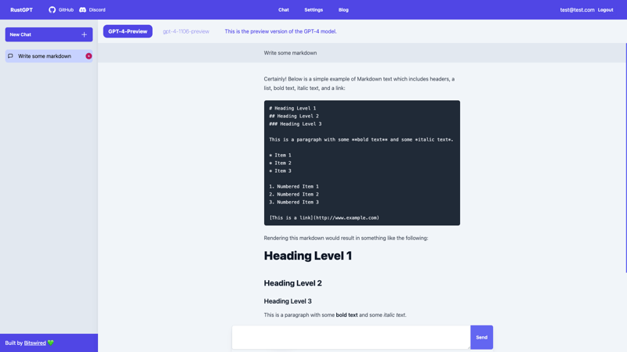The image size is (627, 352).
Task: Click the plus icon in New Chat
Action: click(84, 34)
